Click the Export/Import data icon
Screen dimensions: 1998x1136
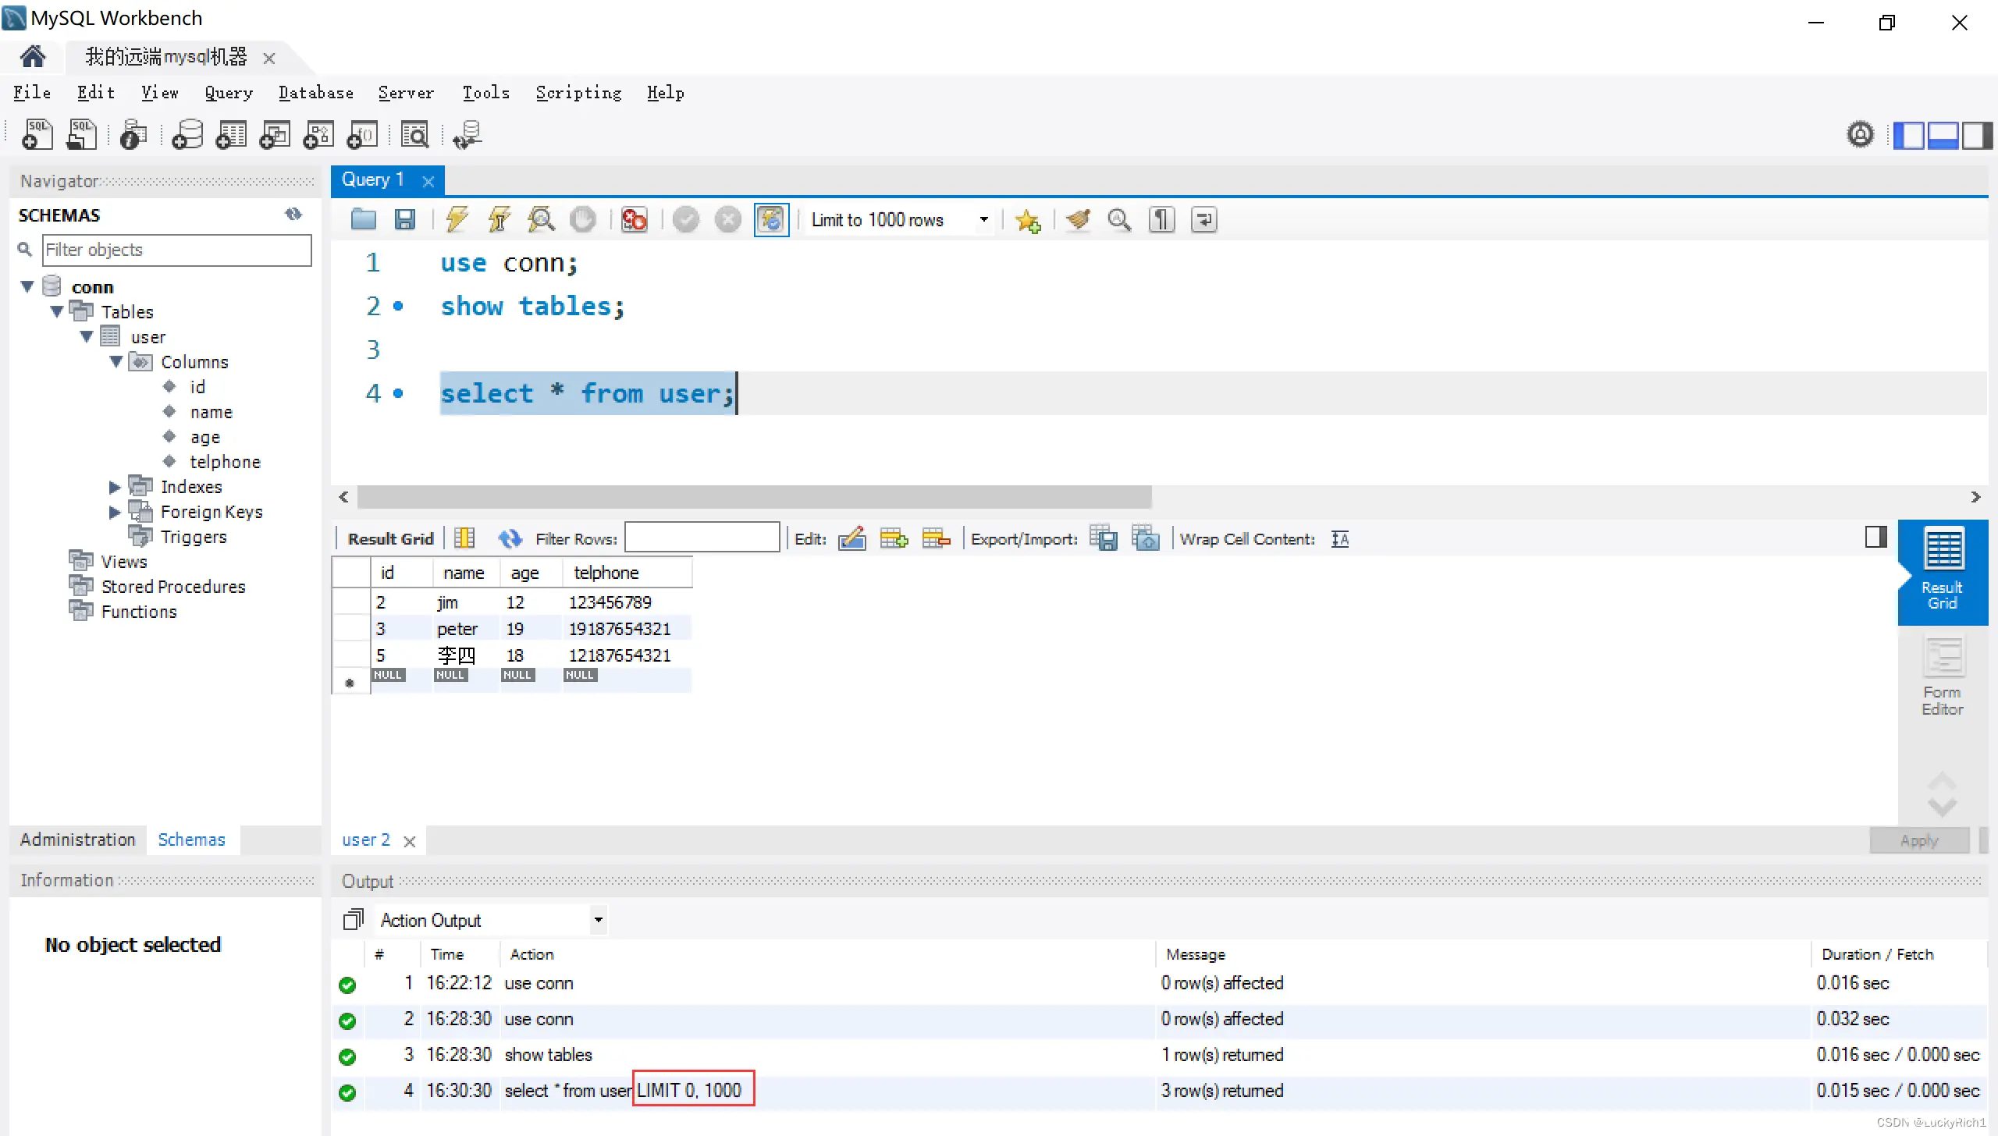pos(1106,538)
